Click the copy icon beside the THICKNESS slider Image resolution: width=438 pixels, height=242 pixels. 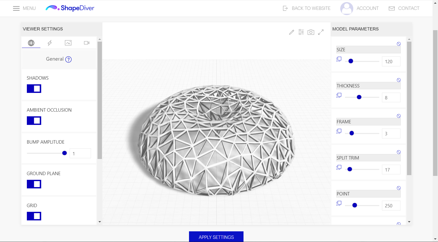(x=339, y=95)
